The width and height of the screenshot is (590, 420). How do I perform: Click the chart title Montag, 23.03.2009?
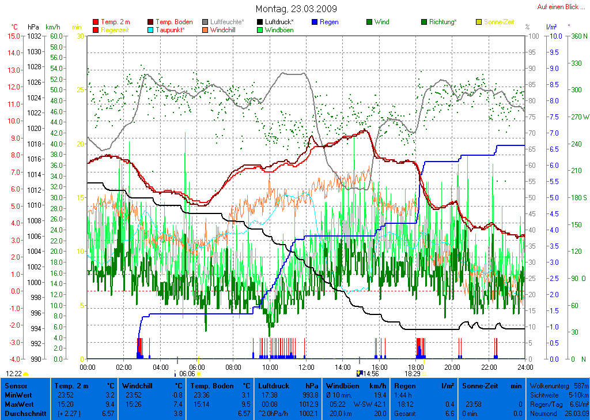click(x=296, y=9)
